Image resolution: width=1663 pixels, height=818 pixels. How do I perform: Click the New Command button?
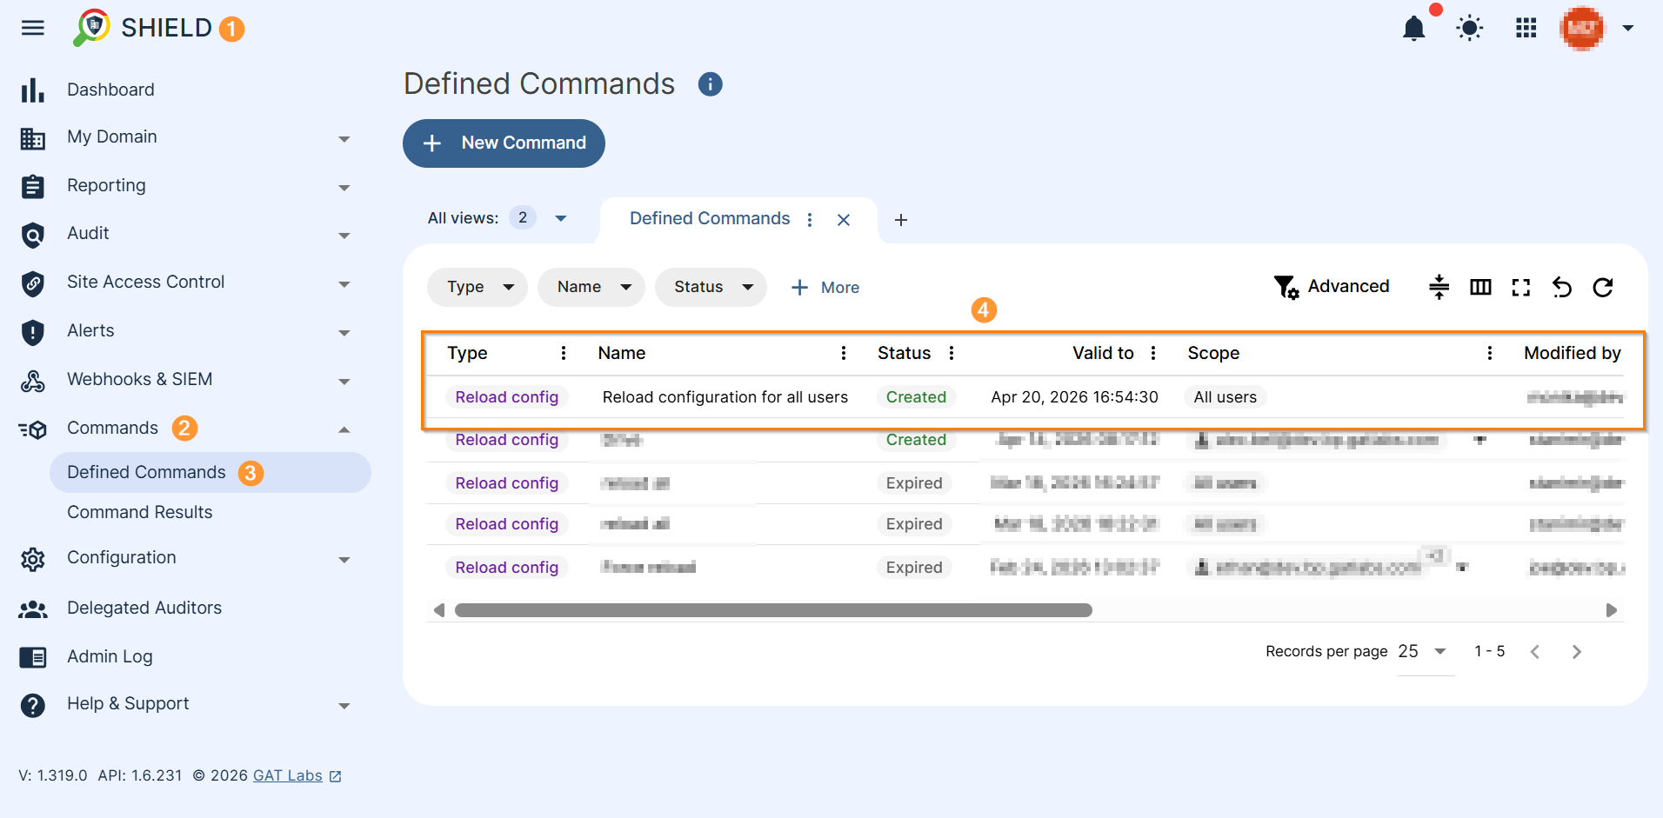(x=504, y=143)
